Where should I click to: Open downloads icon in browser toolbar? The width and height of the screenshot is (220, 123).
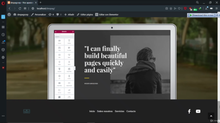pos(206,8)
